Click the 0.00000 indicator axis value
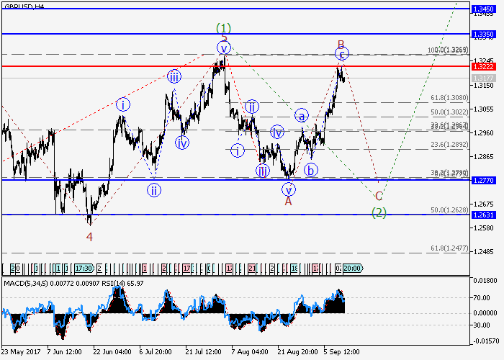The height and width of the screenshot is (360, 504). click(x=485, y=313)
